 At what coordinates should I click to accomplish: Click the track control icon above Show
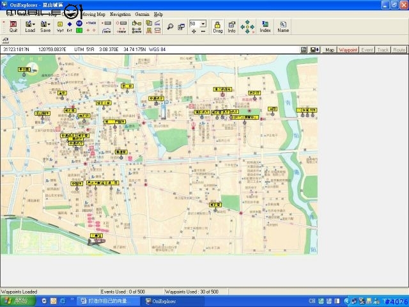coord(107,23)
